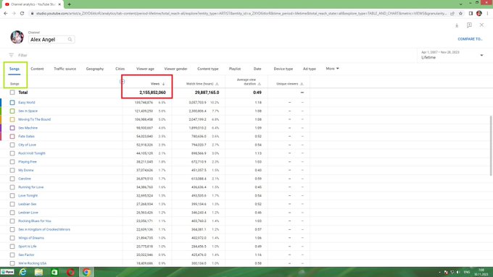493x277 pixels.
Task: Open a new browser tab
Action: tap(69, 4)
